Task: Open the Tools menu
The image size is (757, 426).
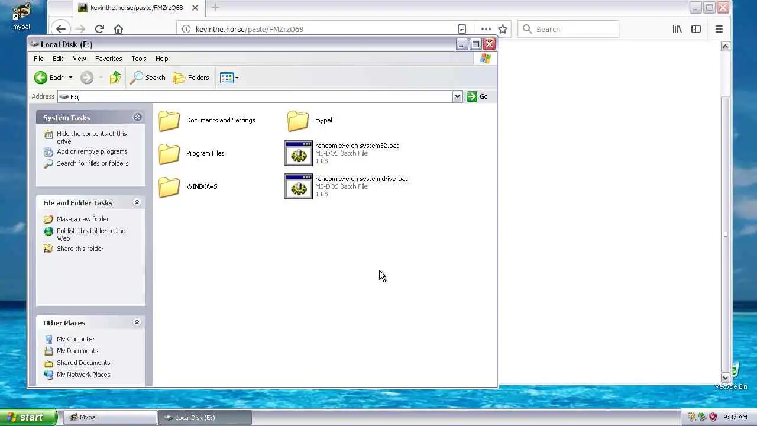Action: click(139, 59)
